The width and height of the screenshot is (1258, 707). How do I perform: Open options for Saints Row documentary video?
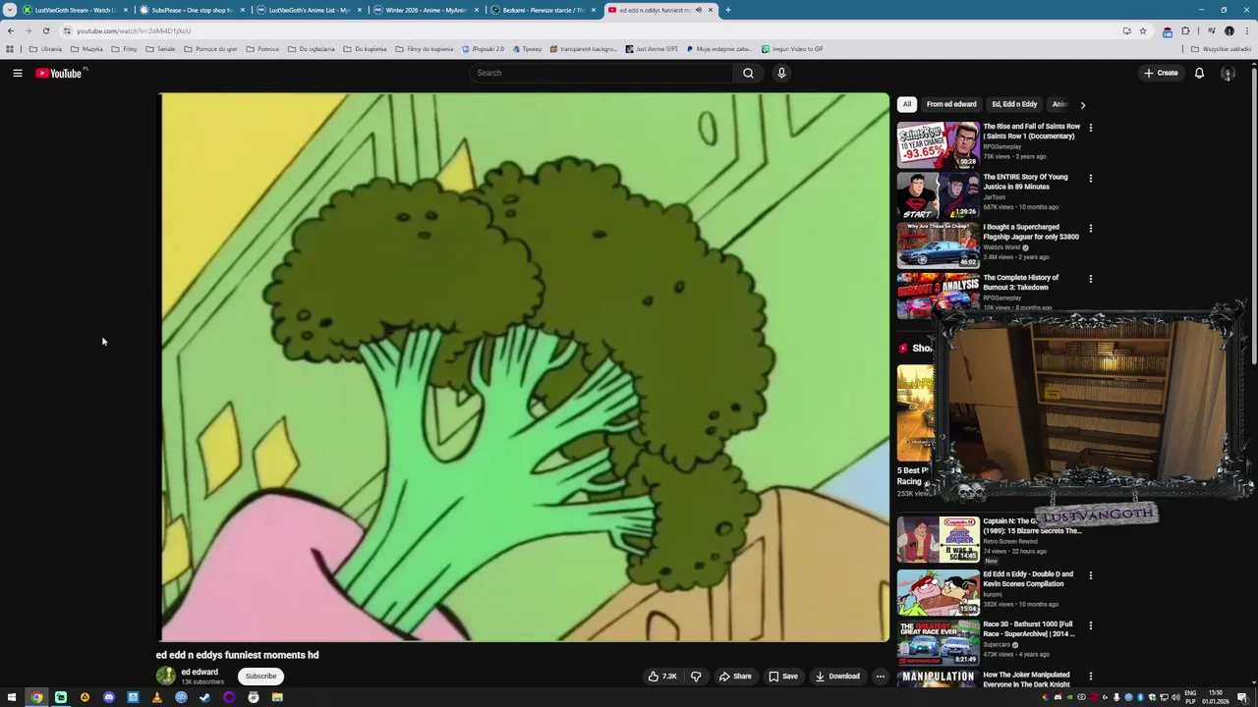coord(1090,128)
